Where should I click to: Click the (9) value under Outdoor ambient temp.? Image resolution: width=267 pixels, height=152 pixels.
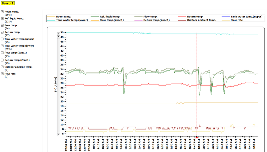tap(6, 70)
